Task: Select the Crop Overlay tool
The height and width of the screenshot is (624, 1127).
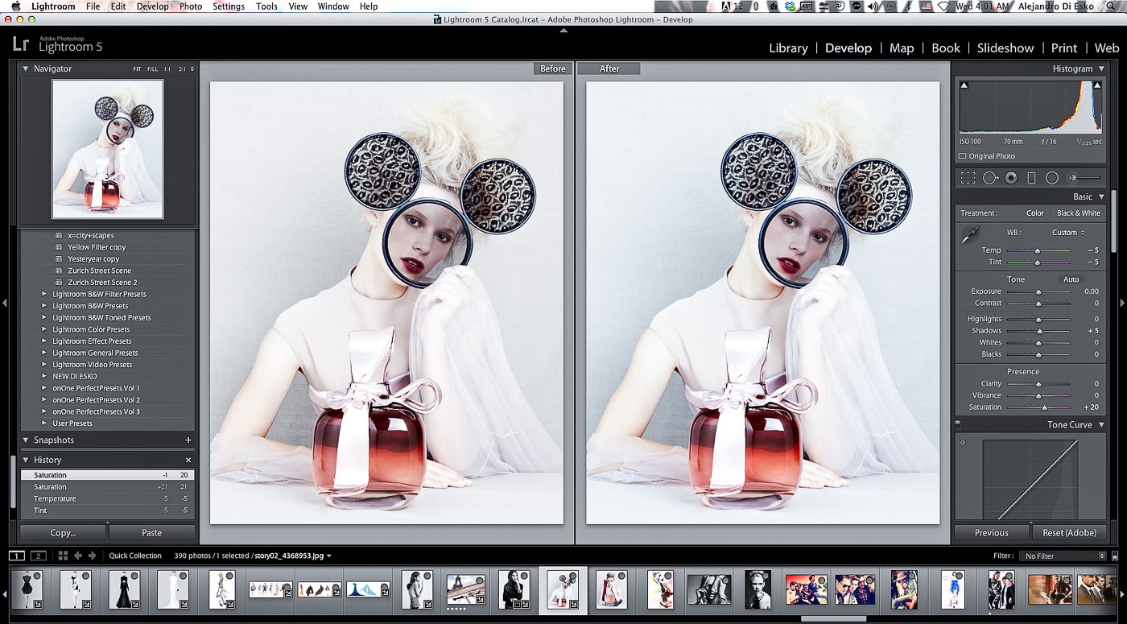Action: [968, 178]
